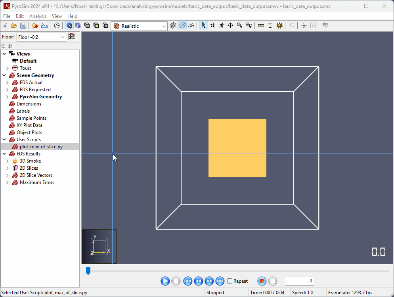Toggle the outline box rendering icon

click(x=182, y=26)
